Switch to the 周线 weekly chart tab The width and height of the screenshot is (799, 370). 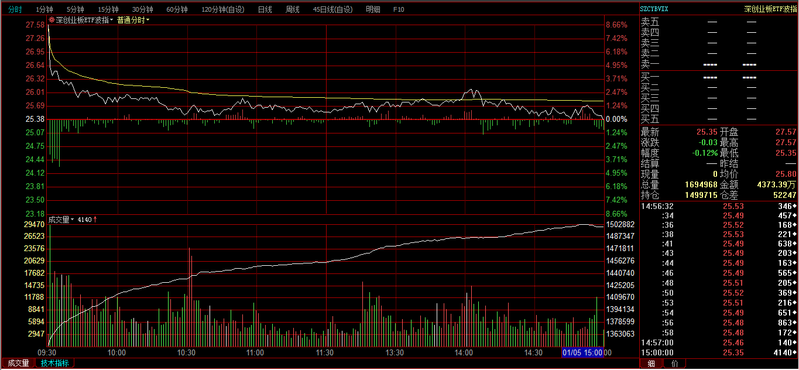[x=293, y=9]
